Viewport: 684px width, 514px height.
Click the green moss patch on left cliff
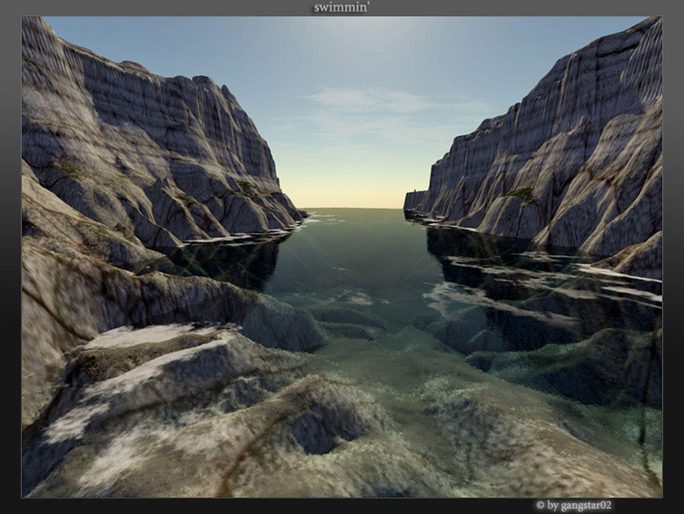246,187
